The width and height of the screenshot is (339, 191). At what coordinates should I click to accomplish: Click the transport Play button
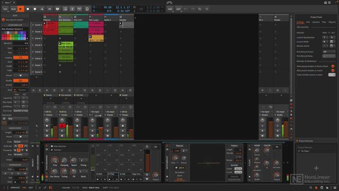click(x=21, y=9)
